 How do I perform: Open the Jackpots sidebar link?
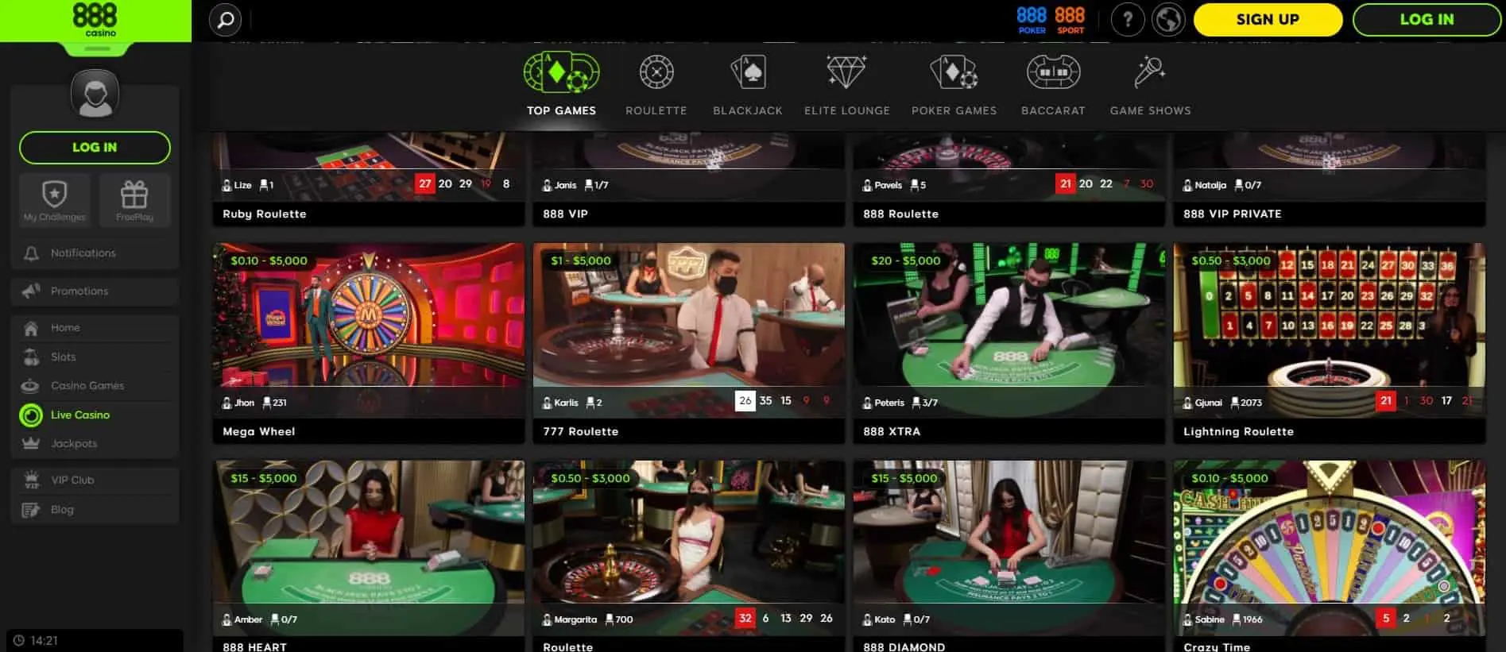point(95,444)
